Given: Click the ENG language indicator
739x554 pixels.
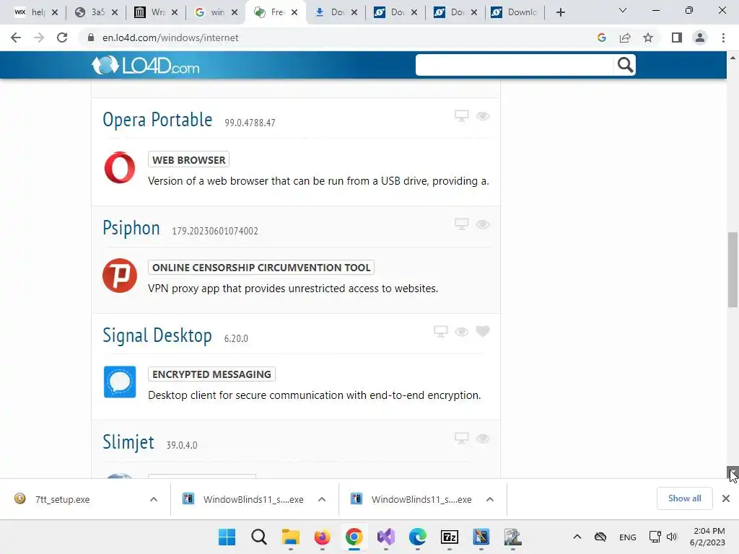Looking at the screenshot, I should pos(627,537).
